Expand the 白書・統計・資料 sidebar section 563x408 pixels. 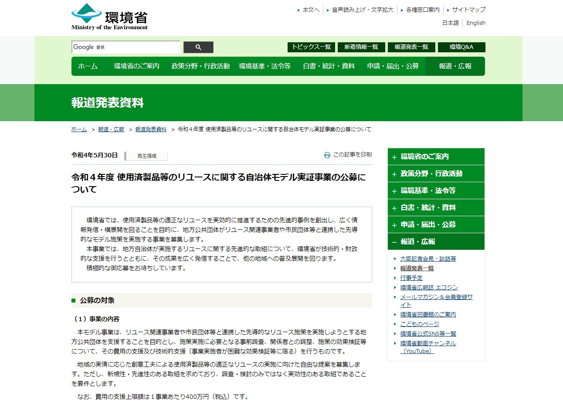(394, 208)
